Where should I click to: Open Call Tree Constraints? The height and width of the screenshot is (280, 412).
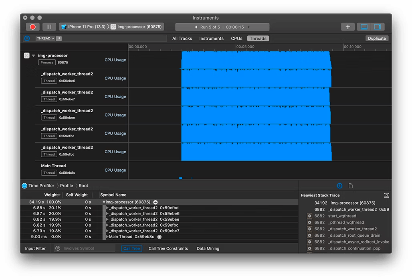pos(168,248)
